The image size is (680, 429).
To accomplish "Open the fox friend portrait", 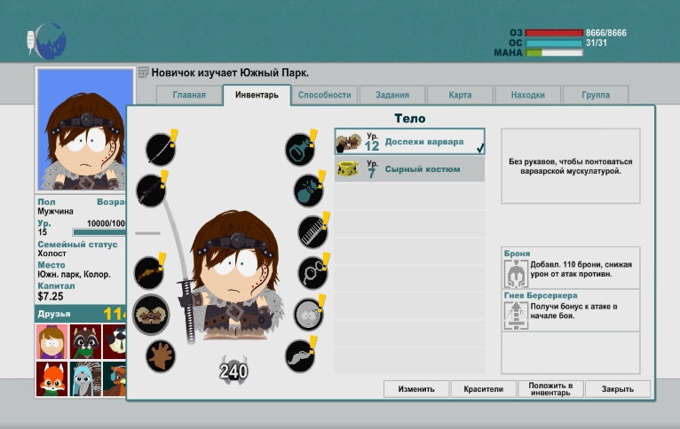I will click(x=52, y=379).
